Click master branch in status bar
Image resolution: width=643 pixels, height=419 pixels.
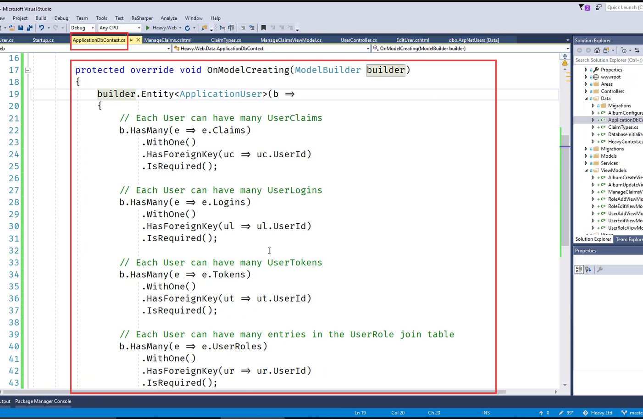[x=632, y=413]
